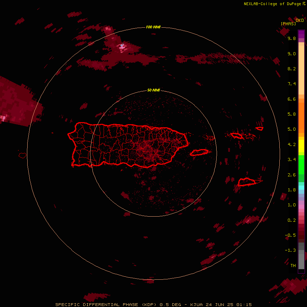The image size is (307, 307).
Task: Click the TH threshold label on the scale
Action: coord(293,266)
